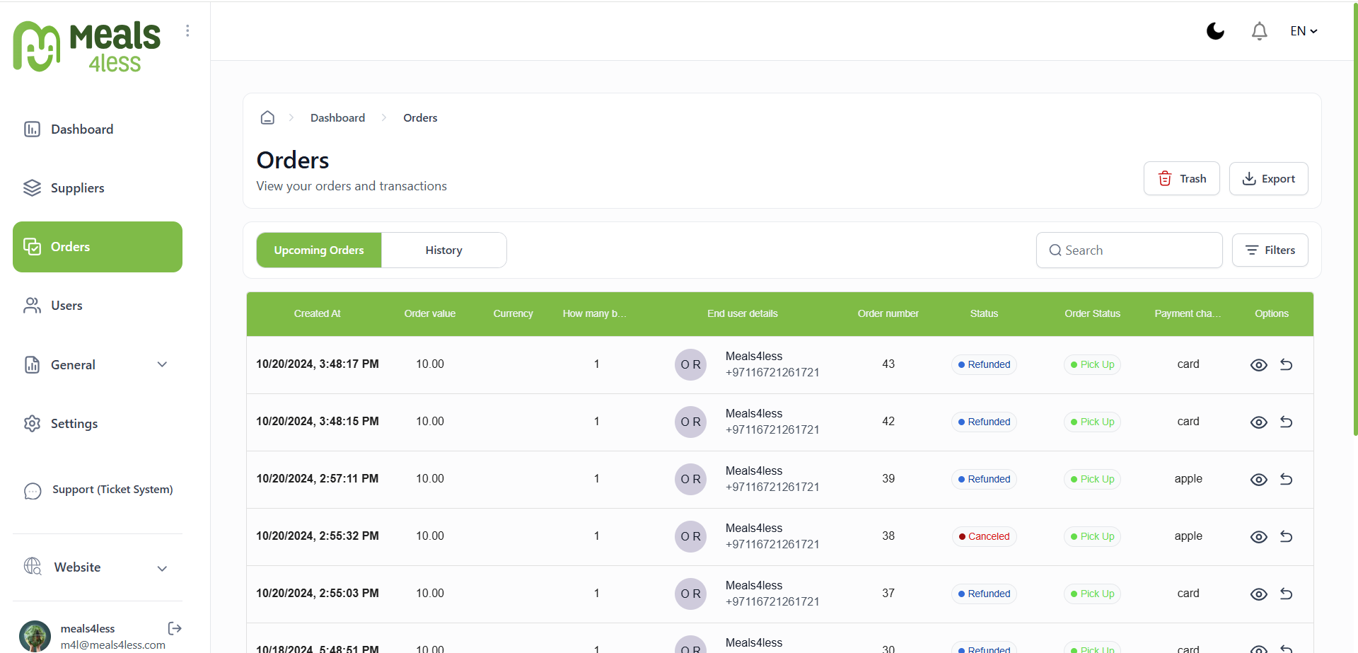Image resolution: width=1358 pixels, height=653 pixels.
Task: Open the Trash button
Action: click(x=1181, y=178)
